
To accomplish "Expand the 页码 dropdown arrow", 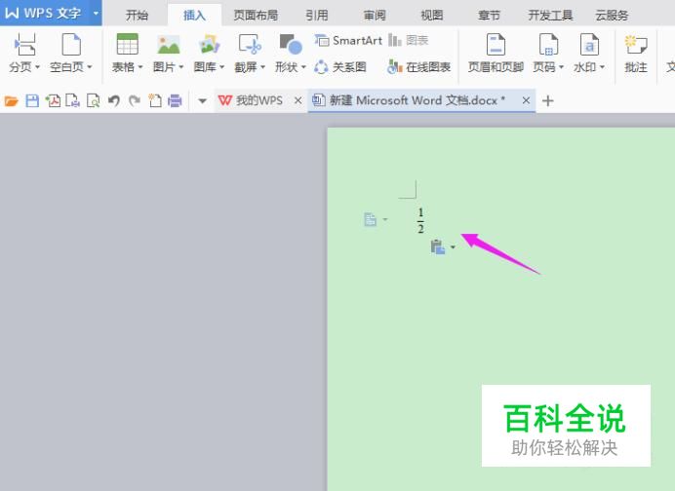I will [x=561, y=67].
